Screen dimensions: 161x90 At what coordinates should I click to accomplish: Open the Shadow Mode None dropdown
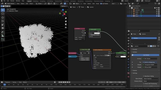151,81
